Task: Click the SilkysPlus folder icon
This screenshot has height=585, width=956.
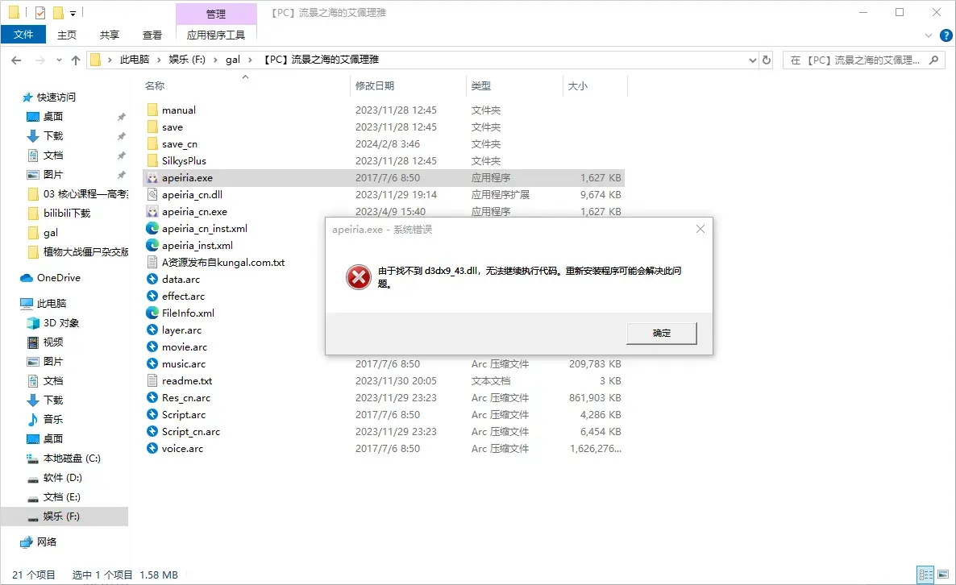Action: coord(152,161)
